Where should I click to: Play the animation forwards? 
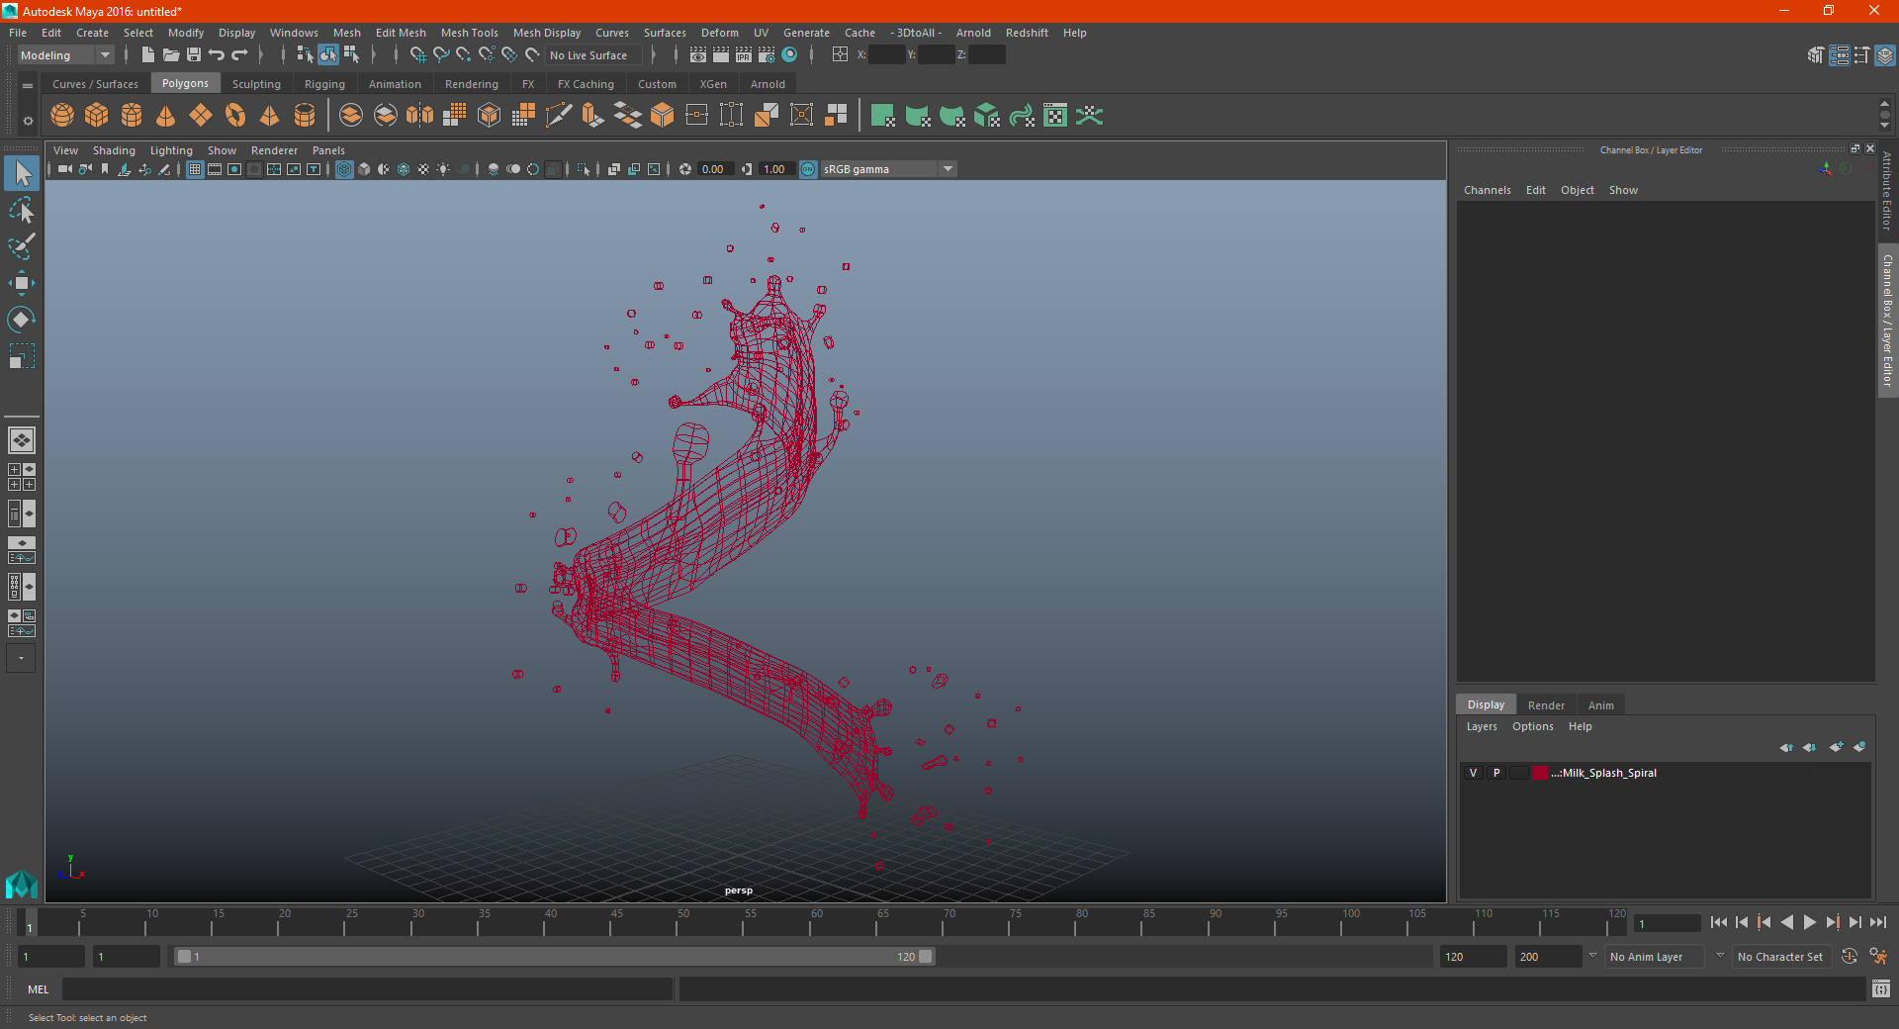(x=1809, y=922)
